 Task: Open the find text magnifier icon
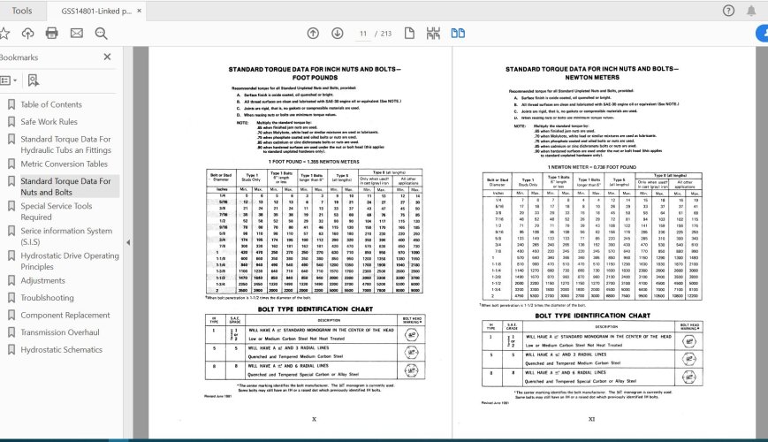click(x=102, y=34)
